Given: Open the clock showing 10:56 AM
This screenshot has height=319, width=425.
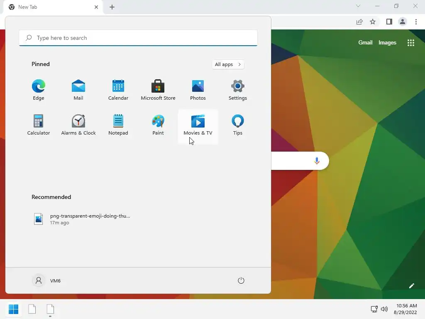Looking at the screenshot, I should coord(405,309).
